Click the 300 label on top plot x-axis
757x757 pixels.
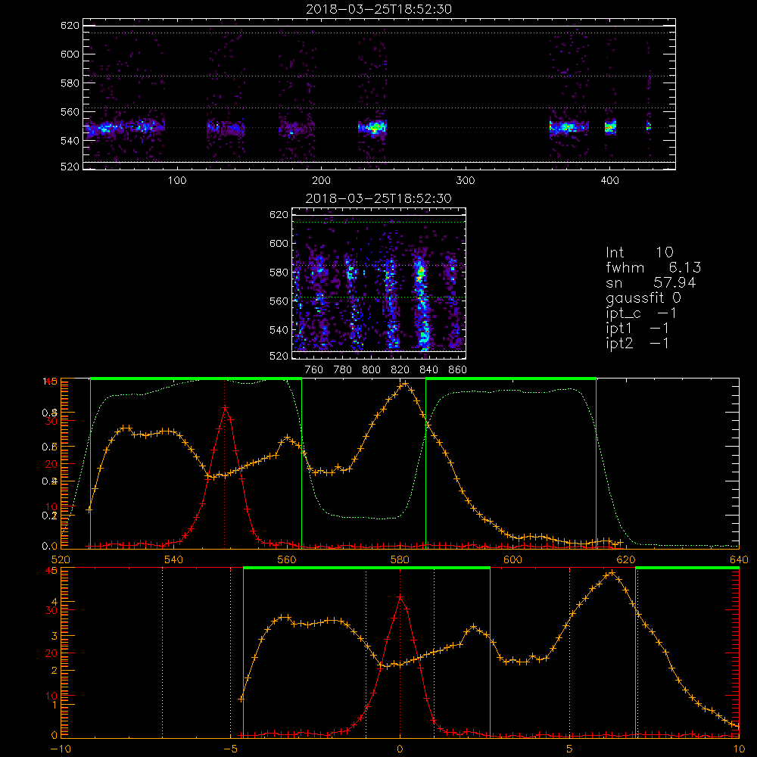(x=466, y=181)
